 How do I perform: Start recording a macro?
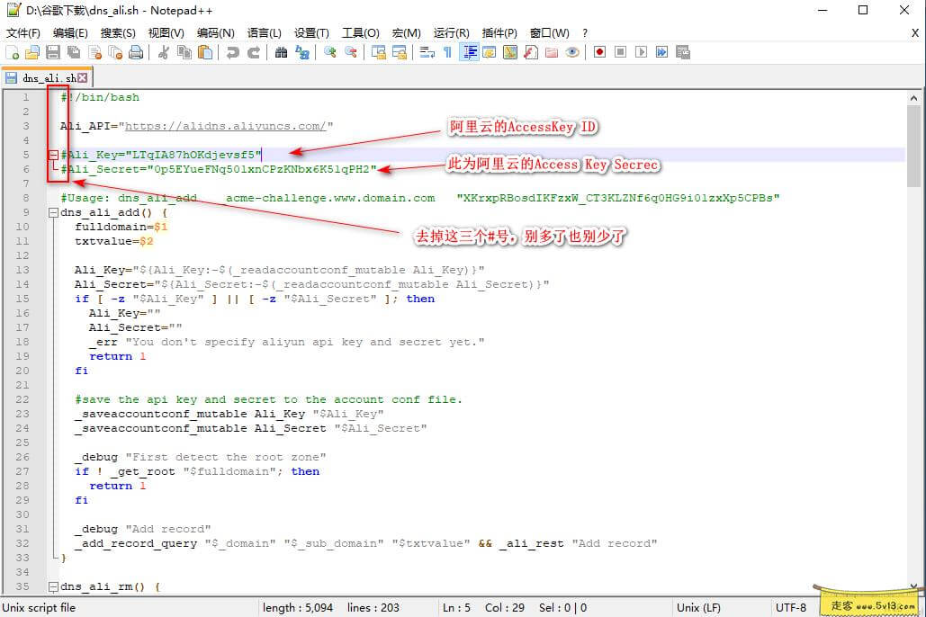tap(600, 53)
